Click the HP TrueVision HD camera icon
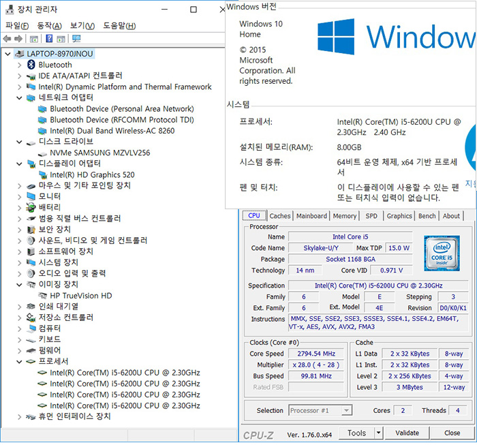 click(42, 296)
